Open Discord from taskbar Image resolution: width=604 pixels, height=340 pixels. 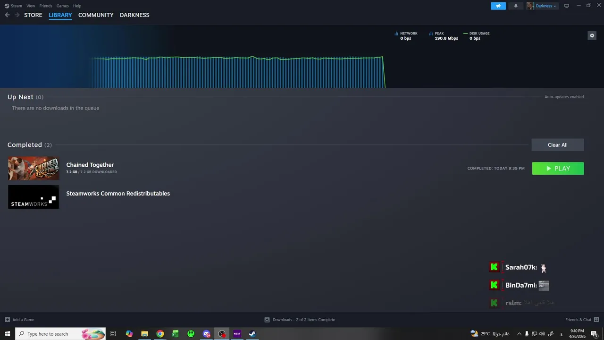206,334
